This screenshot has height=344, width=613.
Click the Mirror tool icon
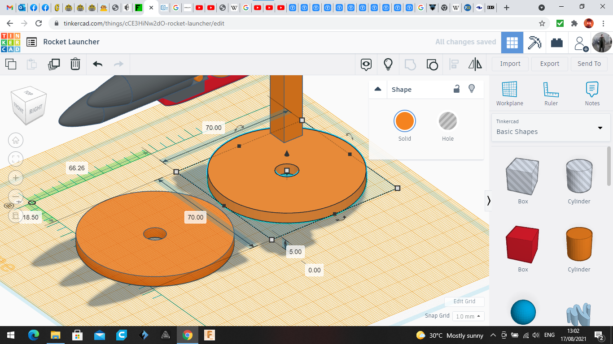click(x=475, y=64)
